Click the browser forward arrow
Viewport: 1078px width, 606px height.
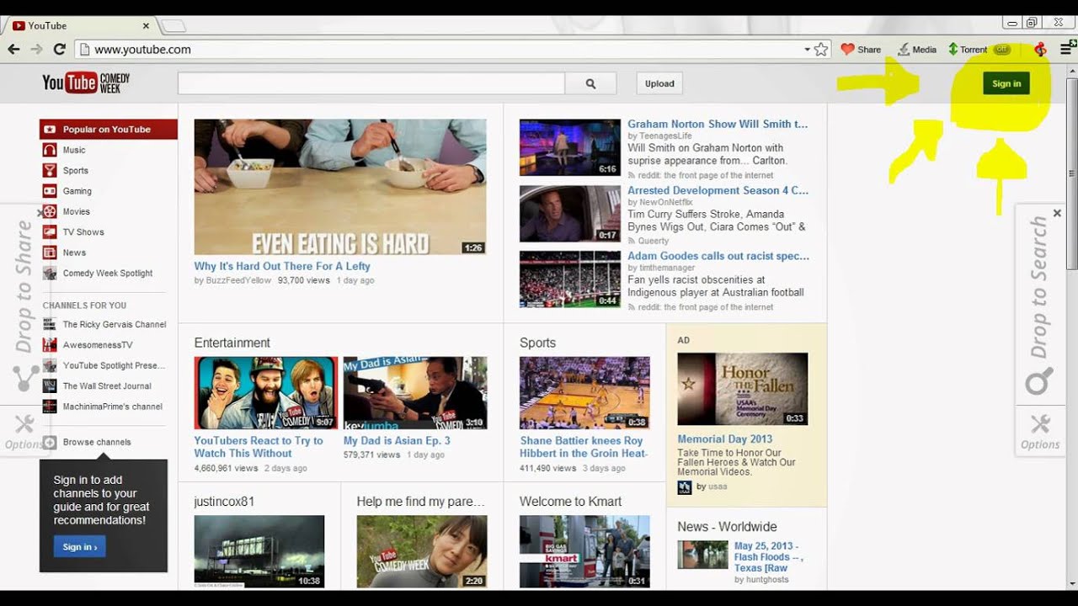click(x=36, y=50)
